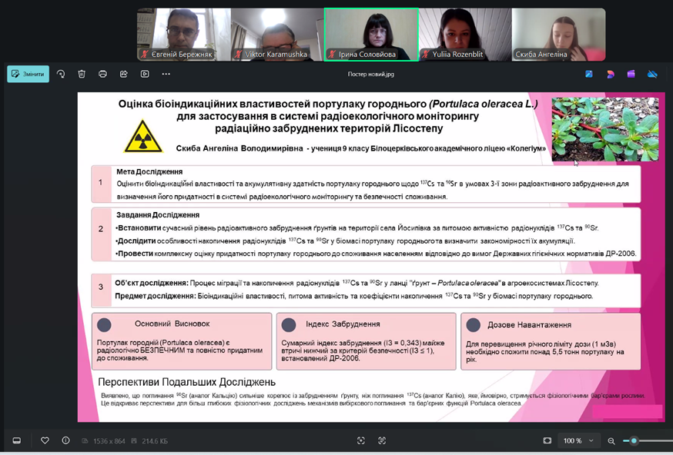The image size is (673, 455).
Task: Click Об'єкт дослідження label
Action: 152,283
